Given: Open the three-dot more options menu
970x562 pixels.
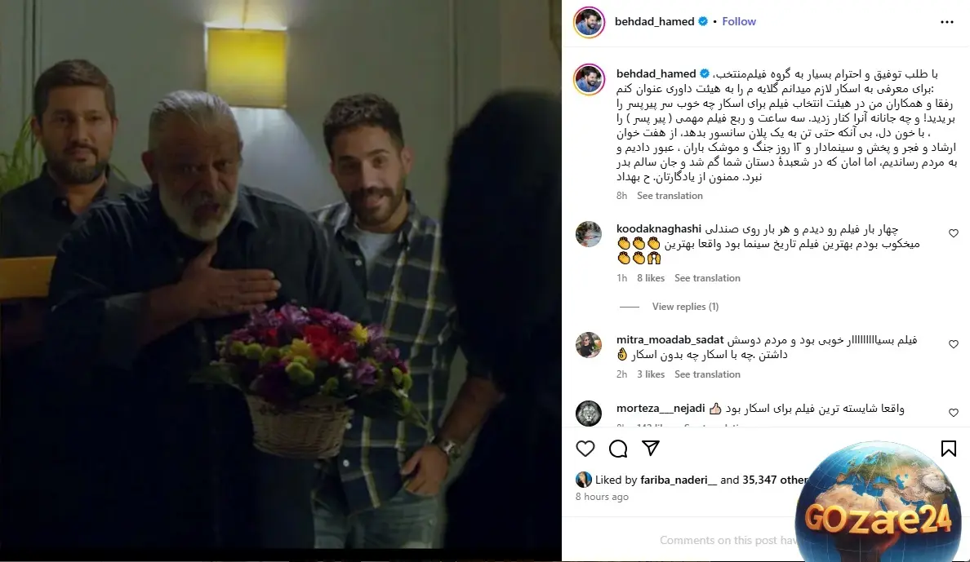Looking at the screenshot, I should 947,22.
